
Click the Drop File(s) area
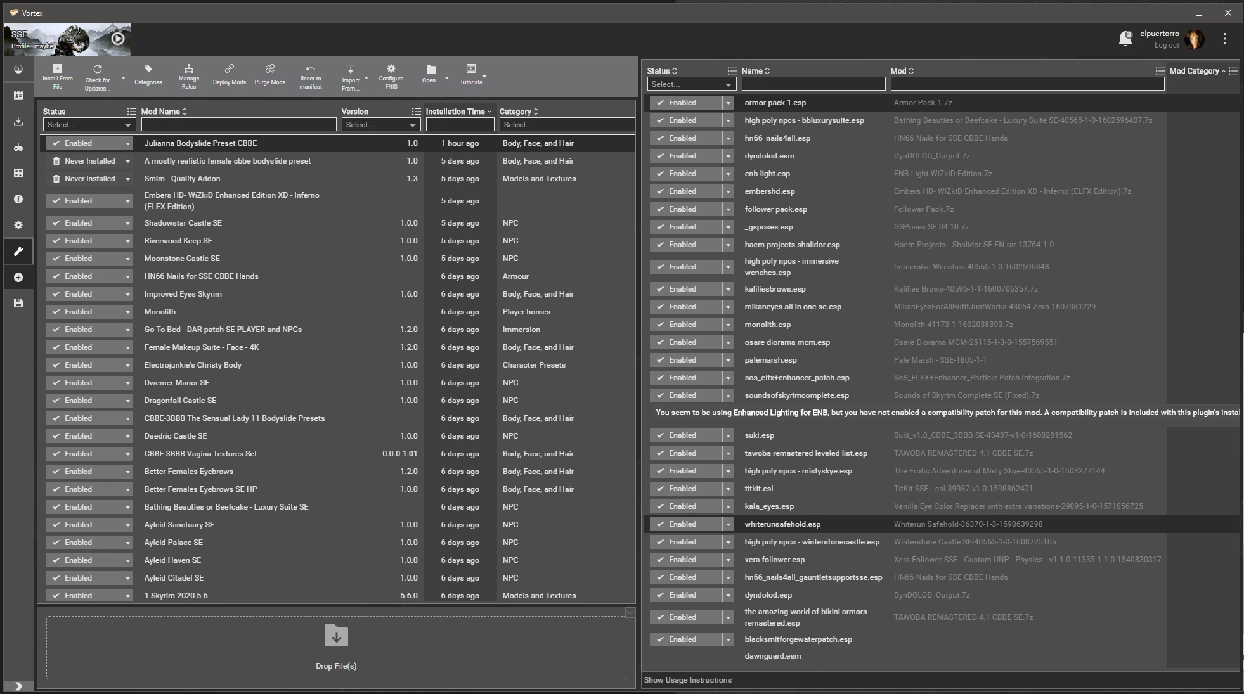(x=336, y=648)
